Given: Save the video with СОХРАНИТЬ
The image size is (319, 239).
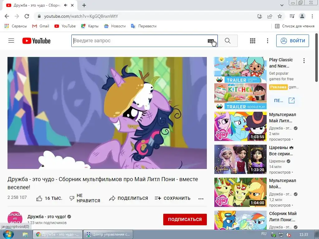Looking at the screenshot, I should 173,198.
